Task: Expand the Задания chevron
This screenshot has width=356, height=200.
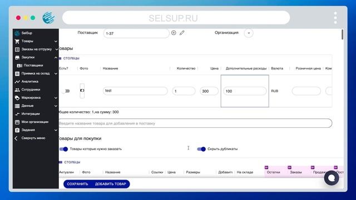Action: [x=56, y=130]
